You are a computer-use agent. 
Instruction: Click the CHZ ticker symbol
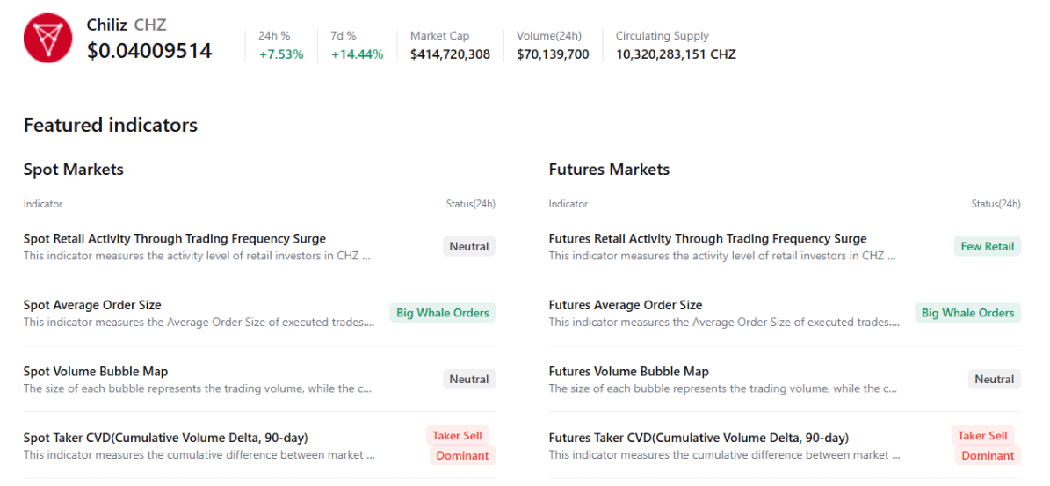150,25
